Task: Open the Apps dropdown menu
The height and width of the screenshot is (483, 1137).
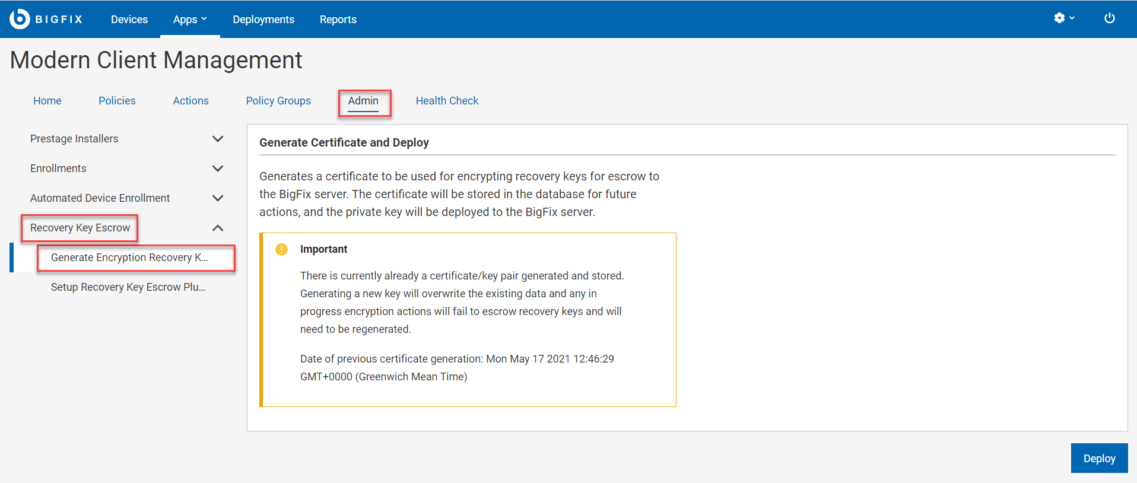Action: point(190,20)
